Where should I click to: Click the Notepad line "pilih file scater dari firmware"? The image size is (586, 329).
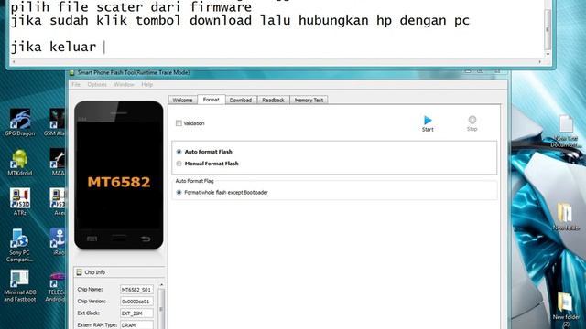tap(131, 6)
